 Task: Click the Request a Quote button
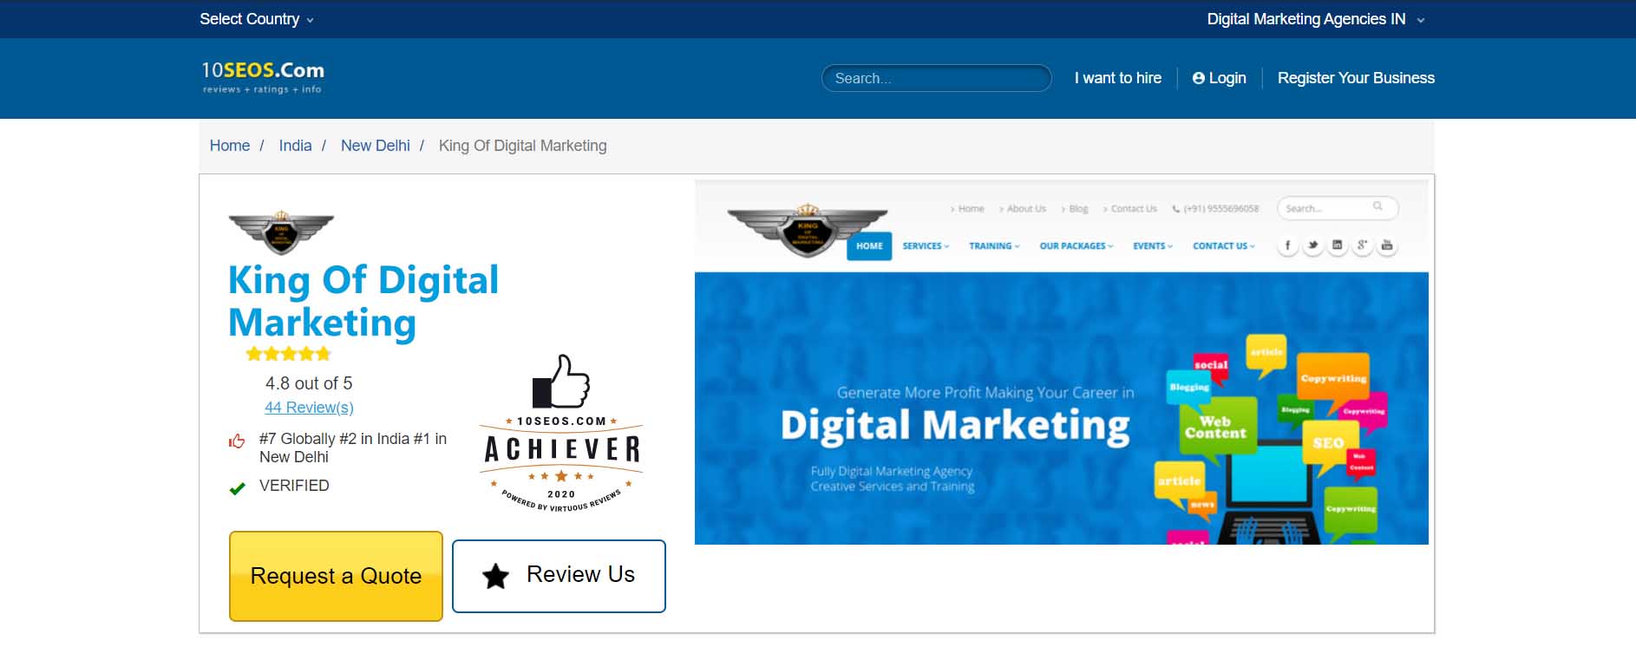[x=336, y=576]
